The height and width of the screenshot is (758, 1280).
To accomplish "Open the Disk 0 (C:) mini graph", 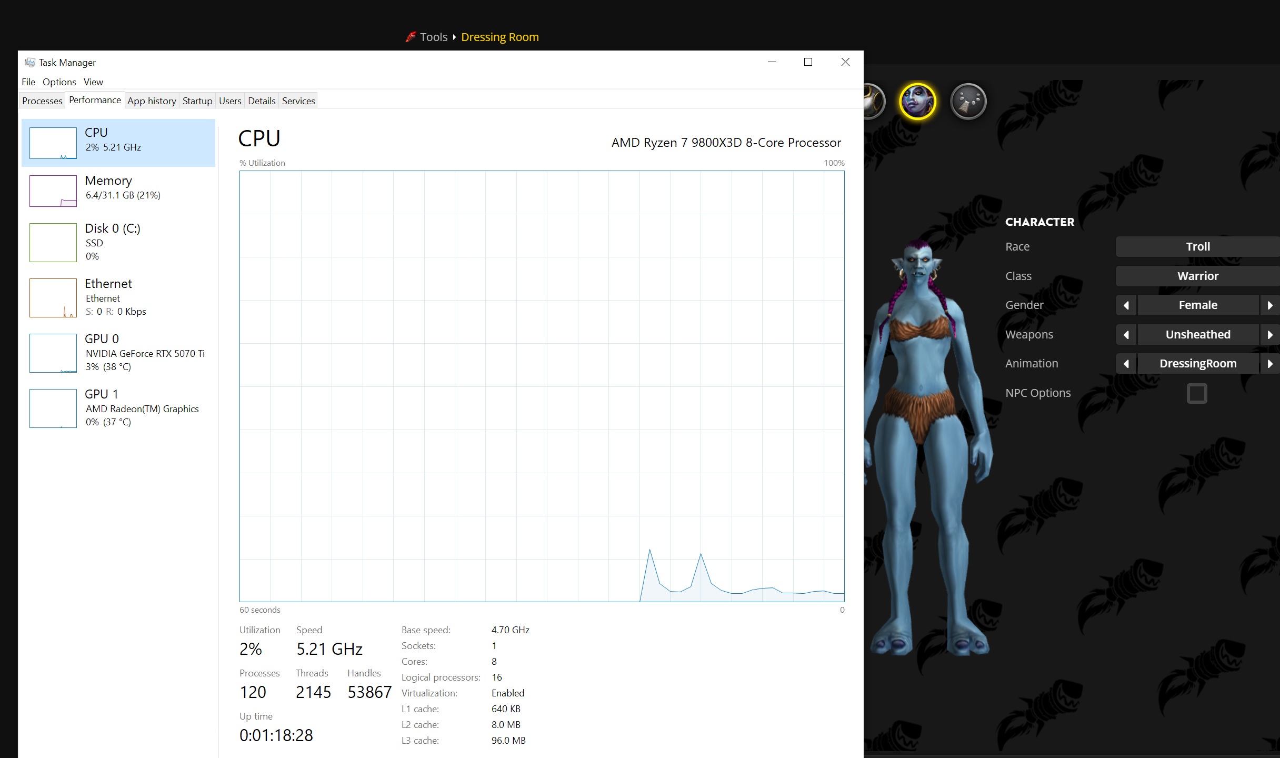I will [x=53, y=242].
